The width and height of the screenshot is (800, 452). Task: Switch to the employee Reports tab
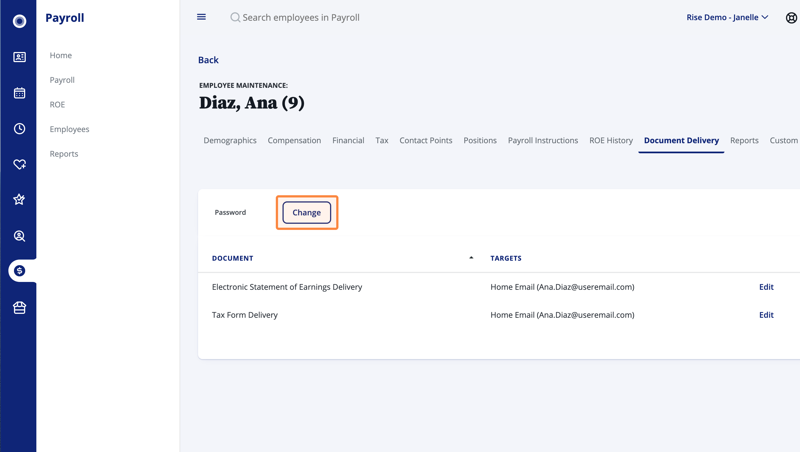point(744,140)
